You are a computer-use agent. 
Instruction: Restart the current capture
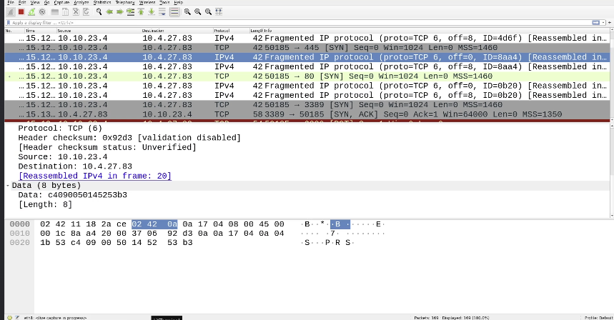click(x=32, y=12)
